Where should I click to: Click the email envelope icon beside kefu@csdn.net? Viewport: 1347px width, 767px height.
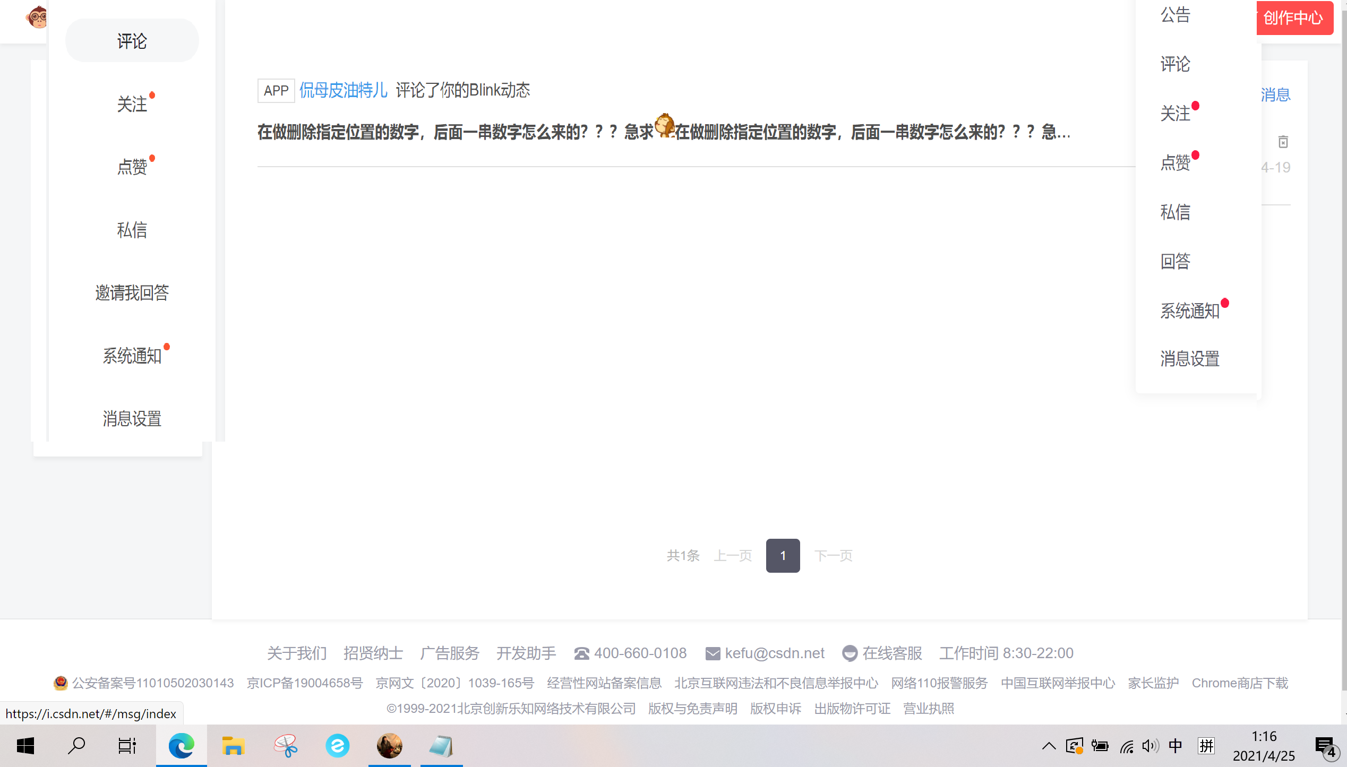[x=711, y=653]
